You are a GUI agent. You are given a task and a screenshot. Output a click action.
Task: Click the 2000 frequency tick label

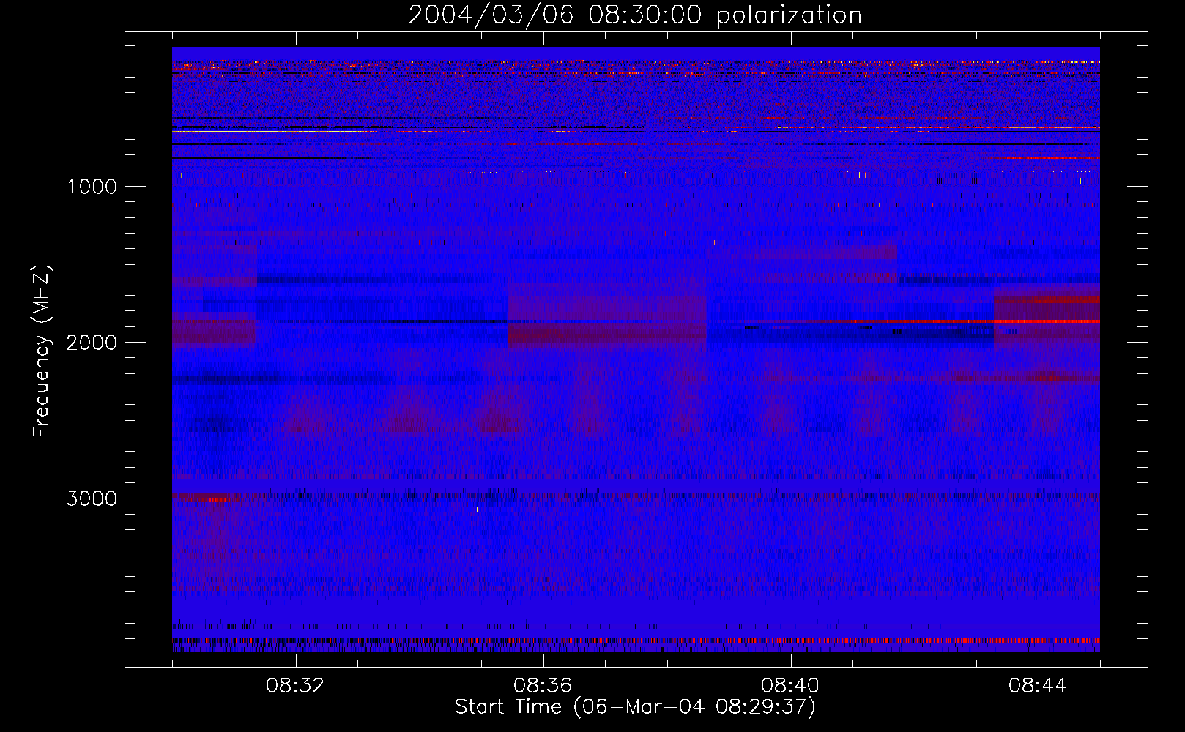pos(92,343)
